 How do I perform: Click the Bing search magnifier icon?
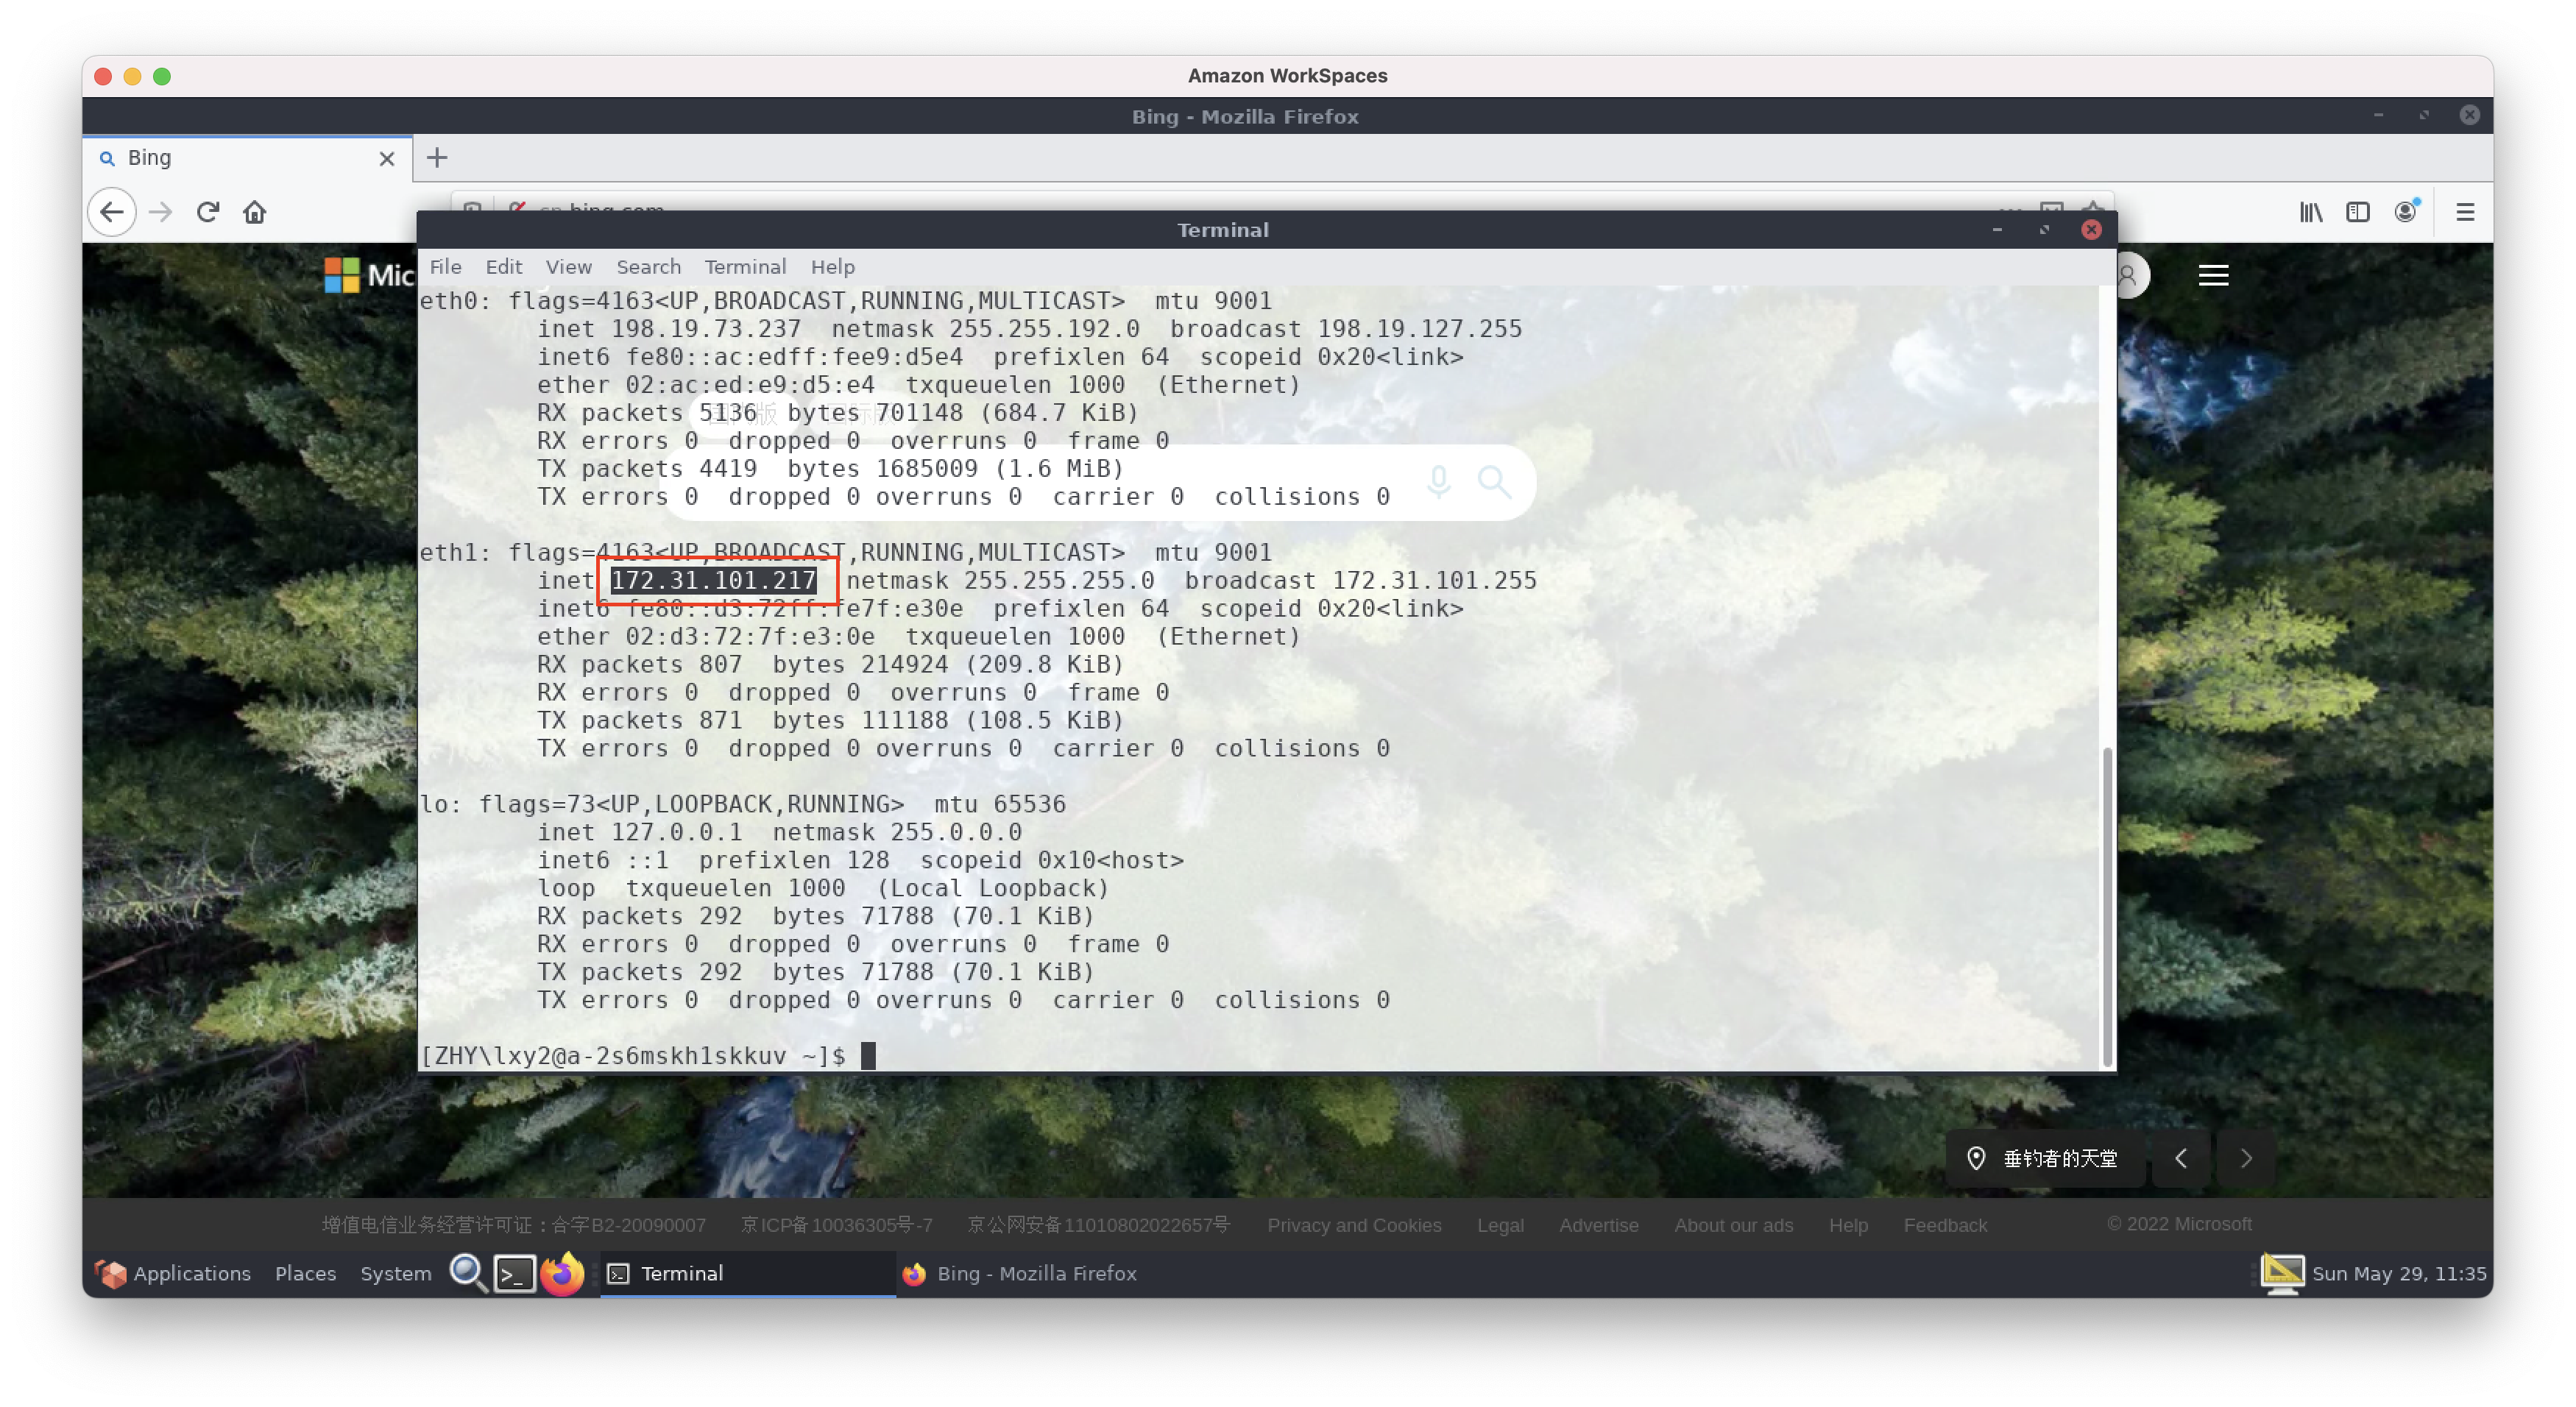(1494, 482)
